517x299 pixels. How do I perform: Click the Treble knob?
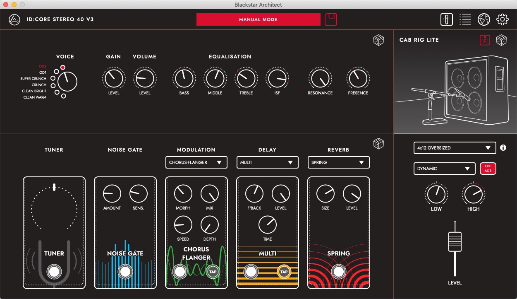246,78
